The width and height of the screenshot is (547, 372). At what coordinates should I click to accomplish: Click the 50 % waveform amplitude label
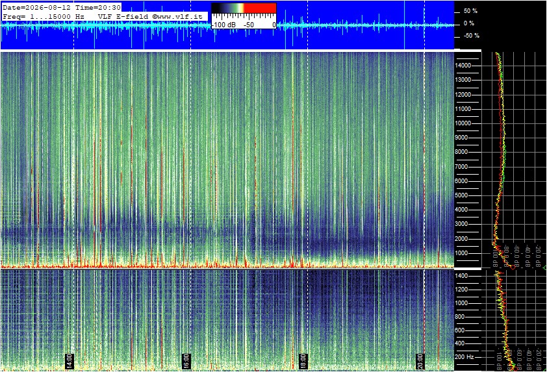point(470,11)
